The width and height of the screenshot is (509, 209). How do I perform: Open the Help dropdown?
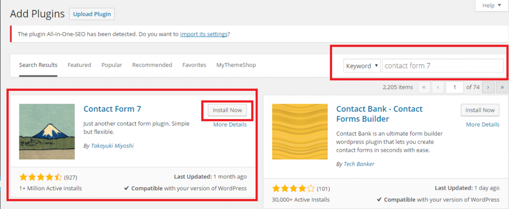tap(492, 5)
